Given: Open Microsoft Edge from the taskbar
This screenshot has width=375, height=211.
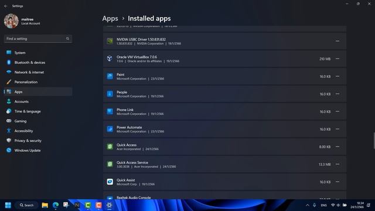Looking at the screenshot, I should [x=56, y=205].
